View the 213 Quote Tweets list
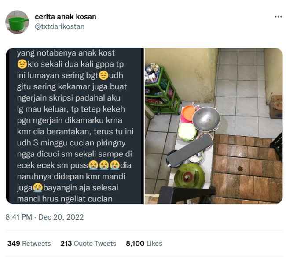 point(88,243)
